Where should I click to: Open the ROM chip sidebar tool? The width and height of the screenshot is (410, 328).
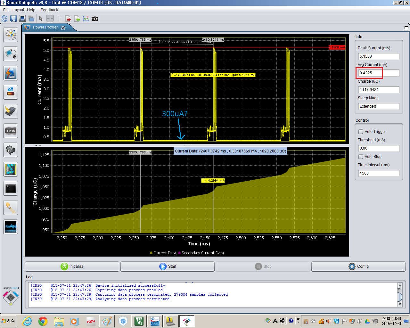[11, 150]
